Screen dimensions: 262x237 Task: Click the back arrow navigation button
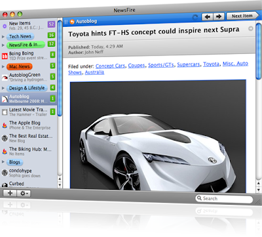pos(208,16)
